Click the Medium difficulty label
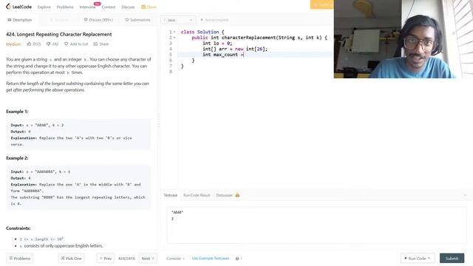Image resolution: width=473 pixels, height=266 pixels. 13,44
